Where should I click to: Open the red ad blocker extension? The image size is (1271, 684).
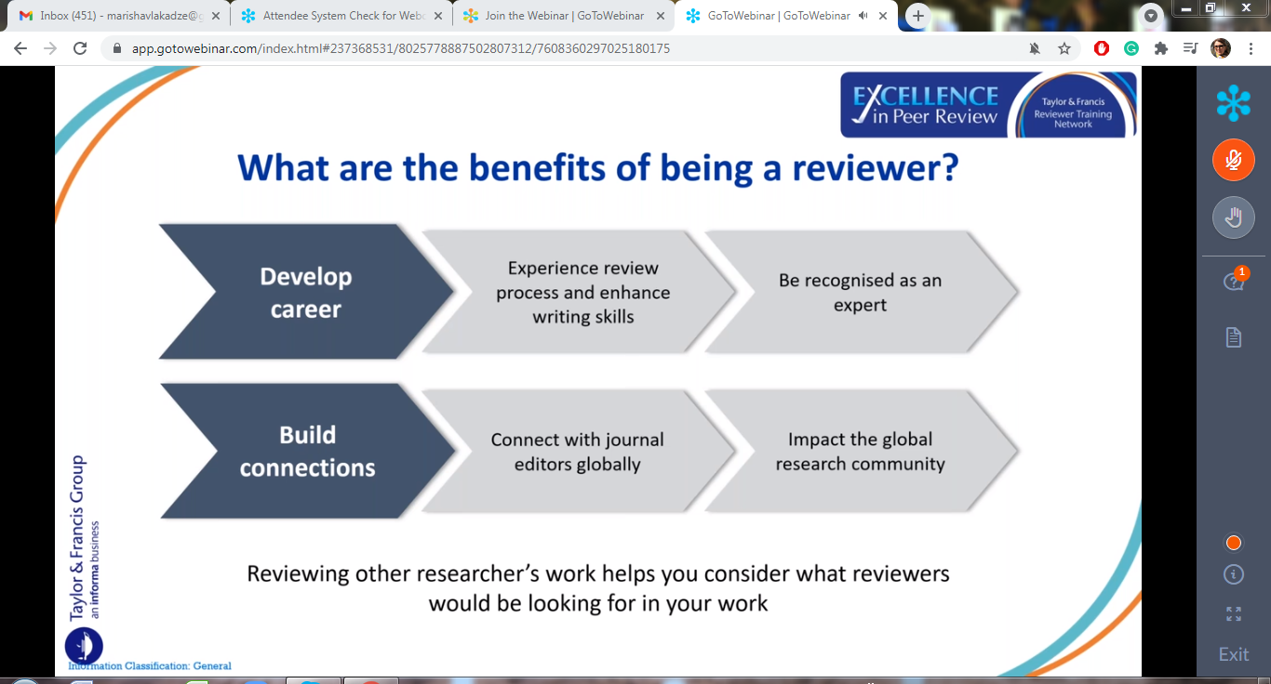point(1102,49)
